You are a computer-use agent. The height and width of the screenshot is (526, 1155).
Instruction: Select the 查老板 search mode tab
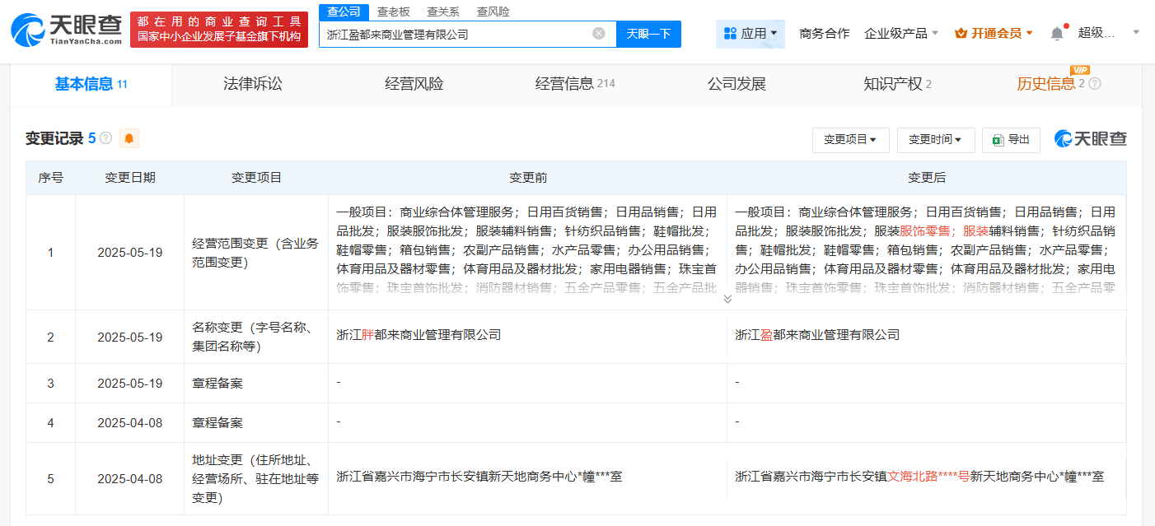pos(393,12)
